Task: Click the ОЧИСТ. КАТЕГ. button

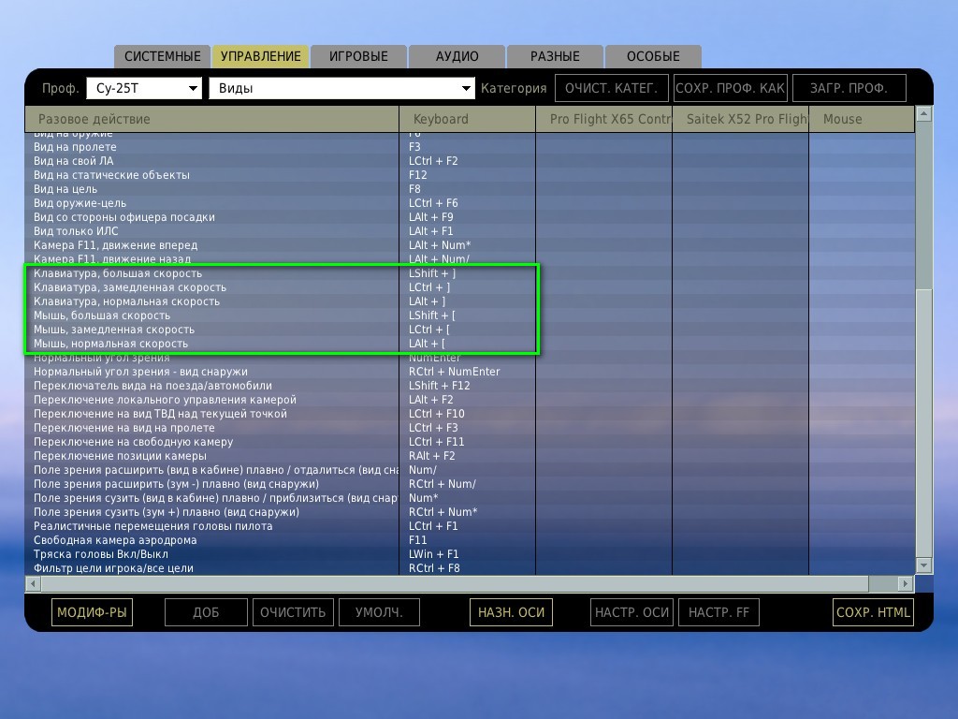Action: (x=611, y=88)
